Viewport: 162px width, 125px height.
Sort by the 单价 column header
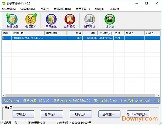pos(90,33)
